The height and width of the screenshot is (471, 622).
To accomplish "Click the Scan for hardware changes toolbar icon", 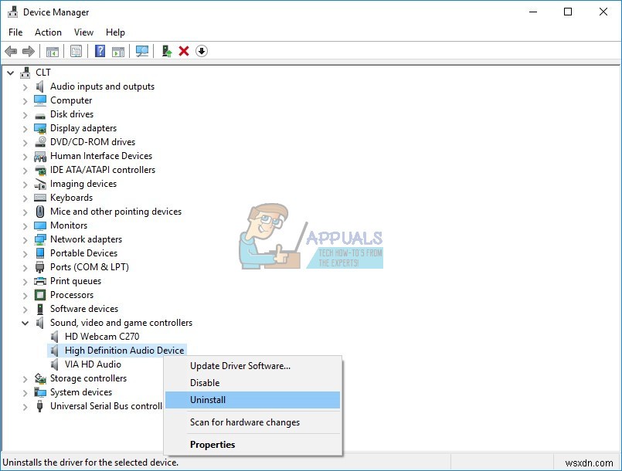I will tap(141, 51).
